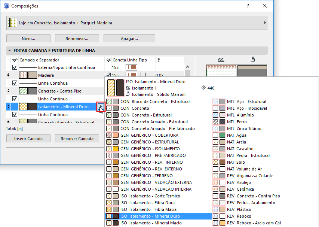Viewport: 319px width, 227px height.
Task: Click the priority 440 diamond icon
Action: (x=203, y=88)
